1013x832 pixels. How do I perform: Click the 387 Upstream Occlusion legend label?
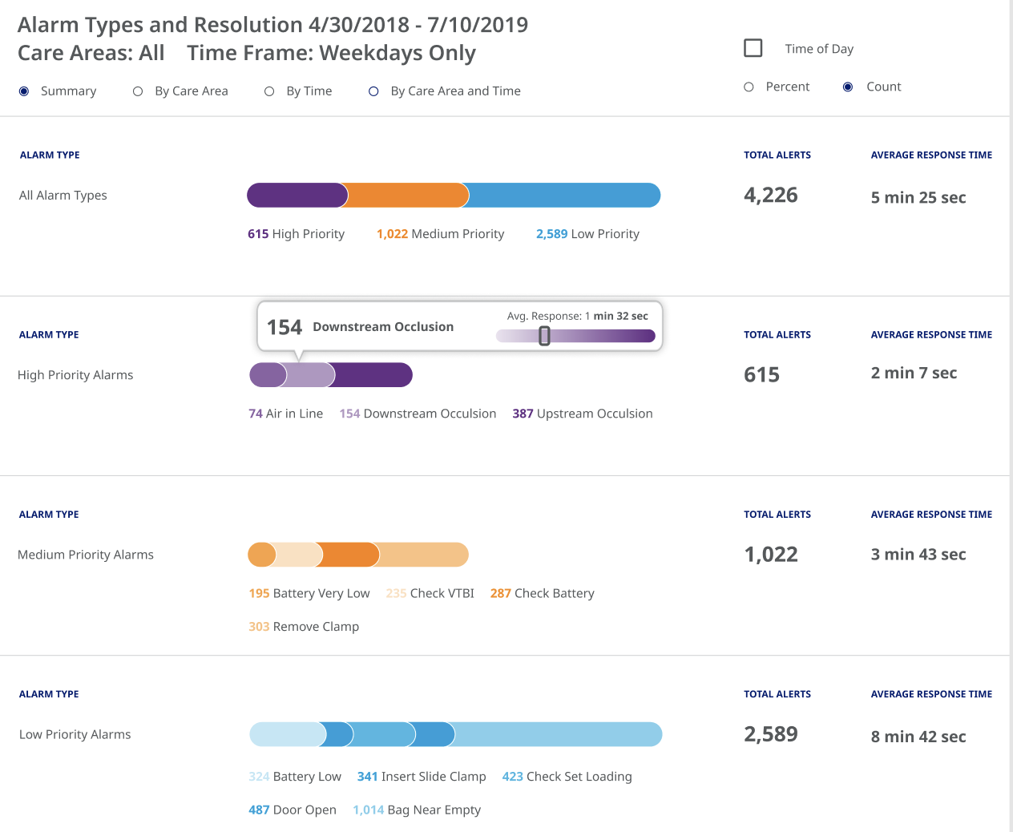pos(583,414)
